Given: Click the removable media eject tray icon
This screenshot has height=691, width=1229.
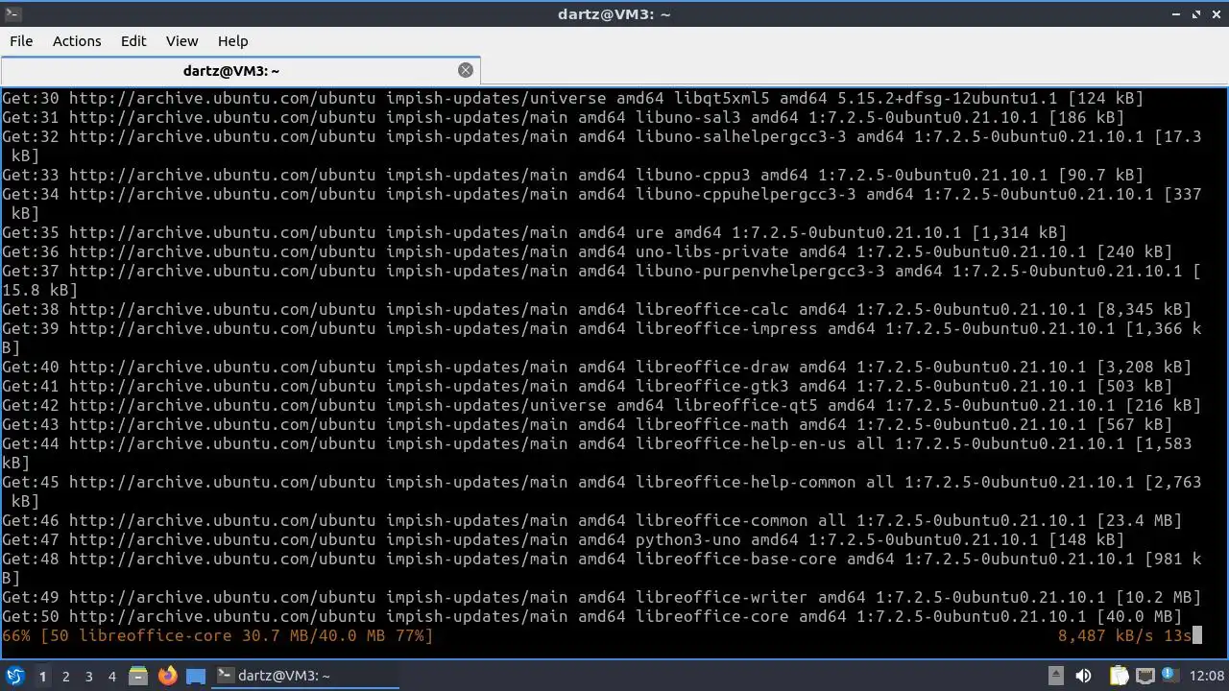Looking at the screenshot, I should (x=1055, y=676).
